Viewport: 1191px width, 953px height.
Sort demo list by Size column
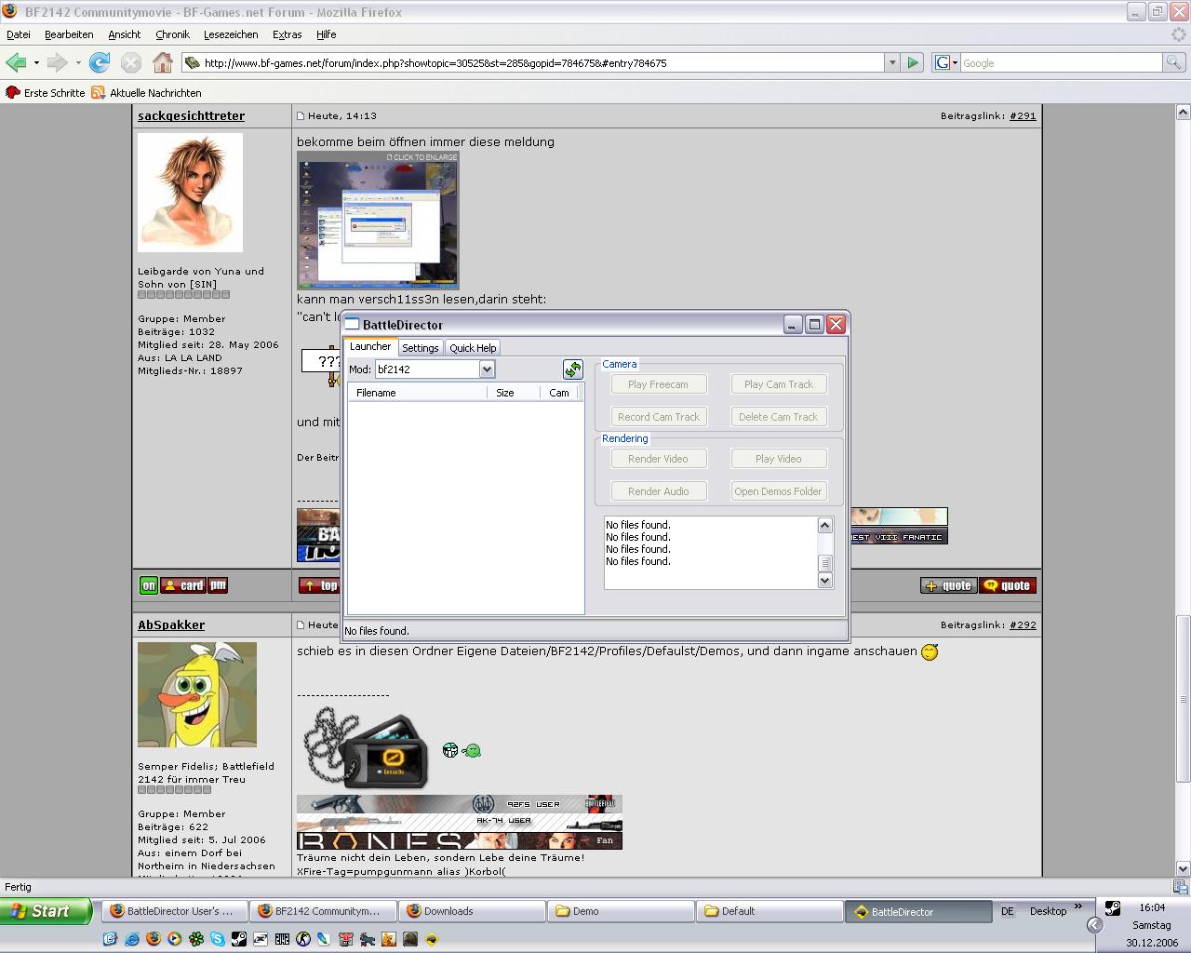[x=514, y=393]
